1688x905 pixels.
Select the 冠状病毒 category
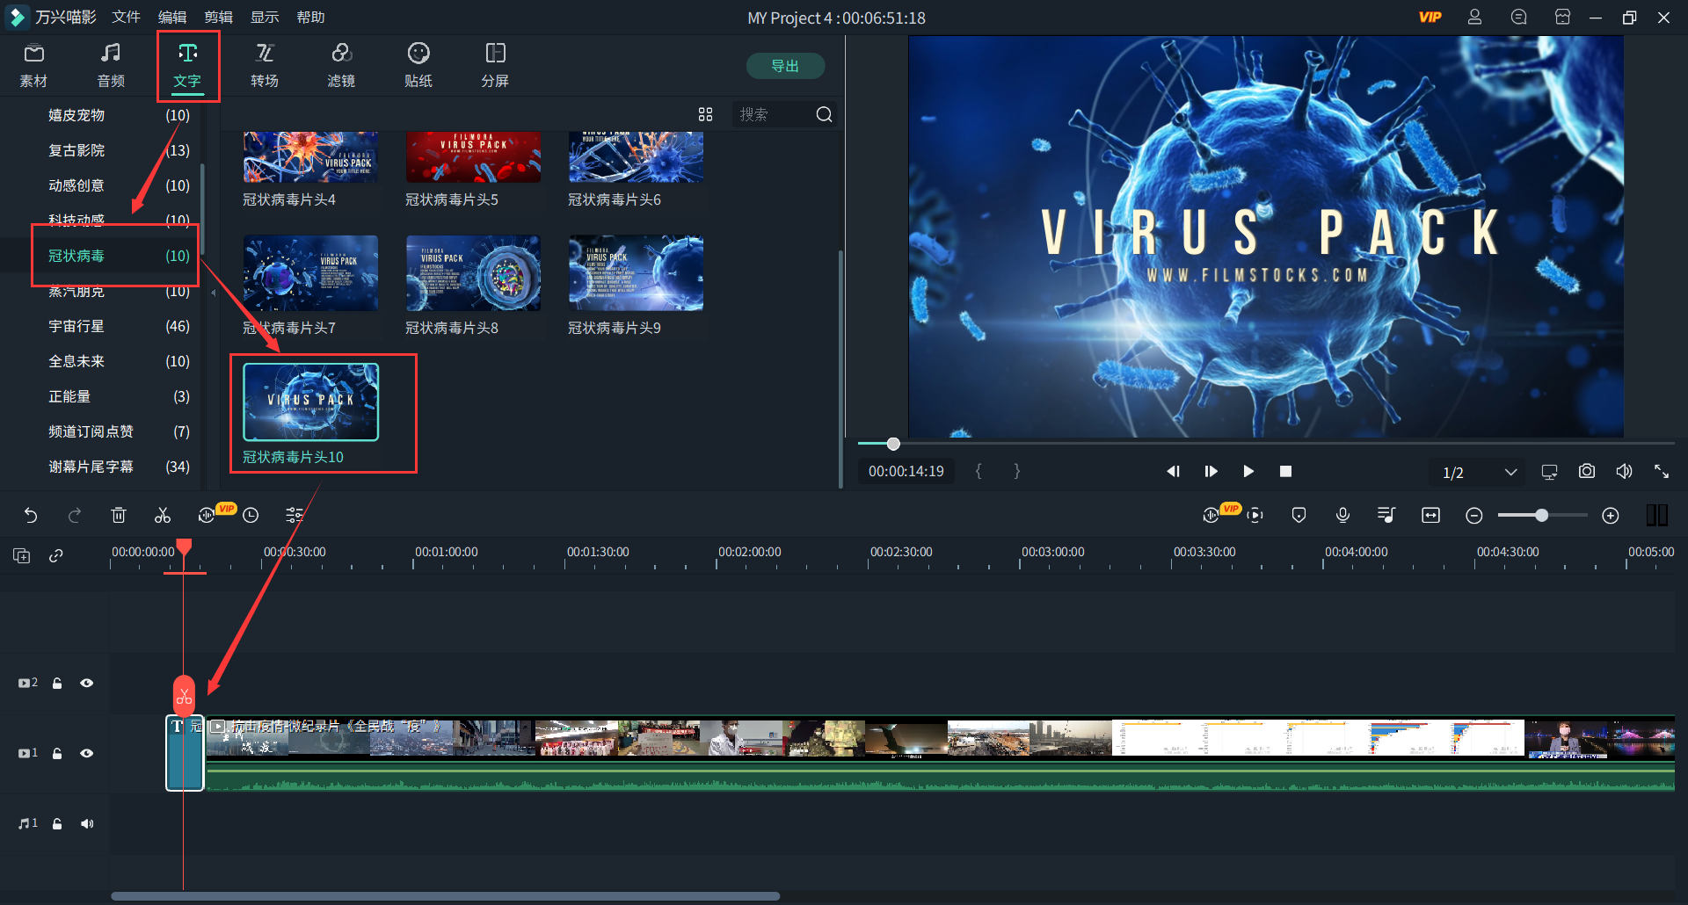click(x=119, y=256)
